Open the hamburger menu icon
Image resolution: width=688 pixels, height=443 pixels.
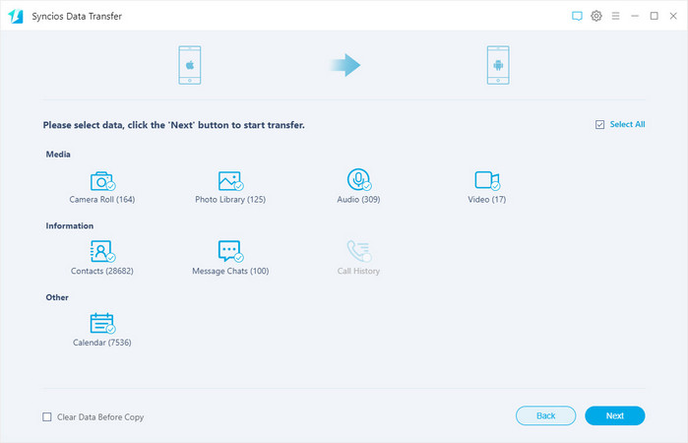[x=615, y=16]
